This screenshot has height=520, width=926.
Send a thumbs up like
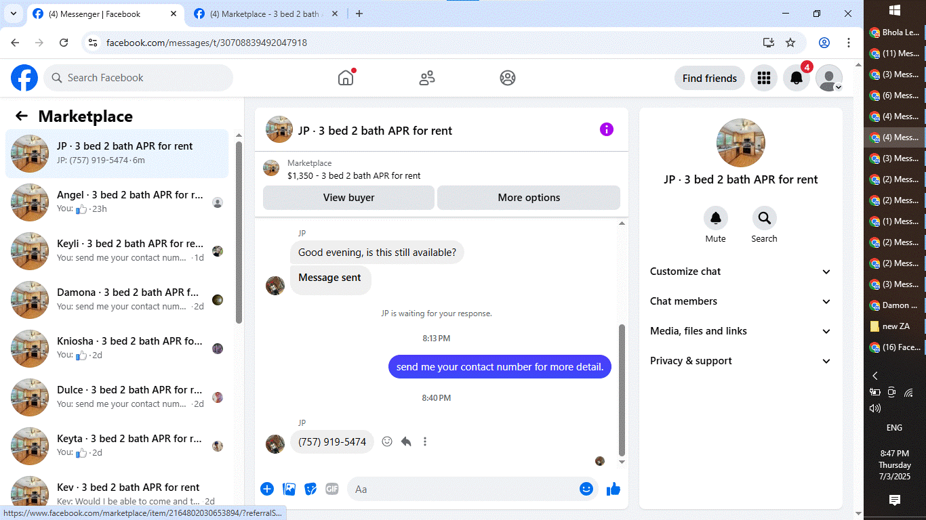613,489
